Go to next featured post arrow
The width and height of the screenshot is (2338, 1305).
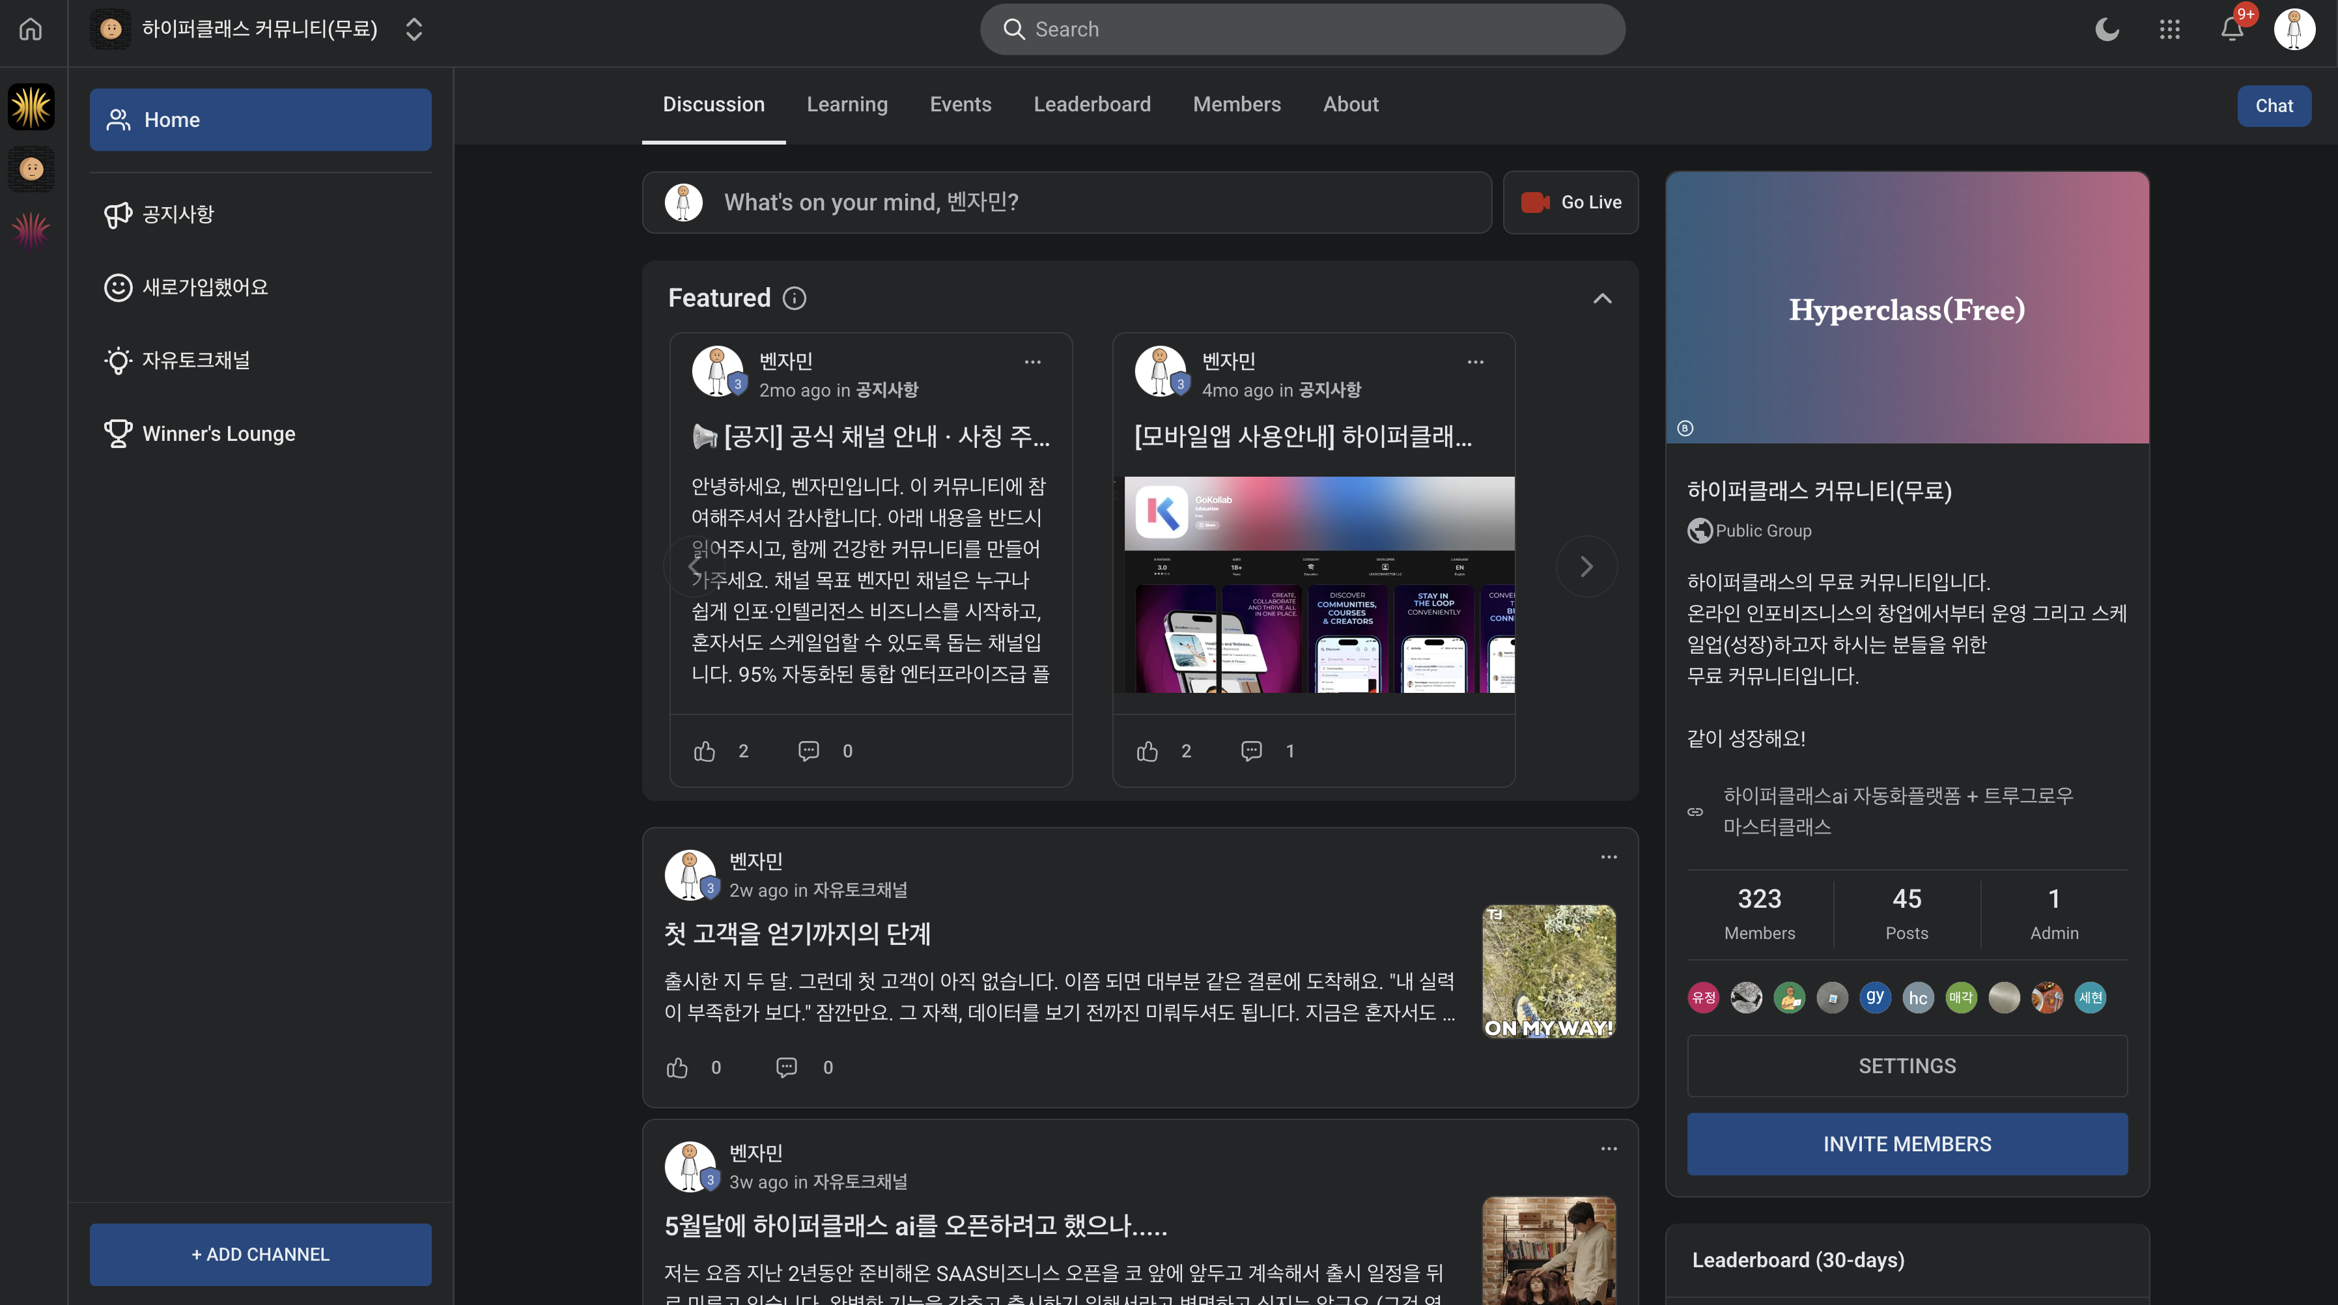click(1586, 567)
